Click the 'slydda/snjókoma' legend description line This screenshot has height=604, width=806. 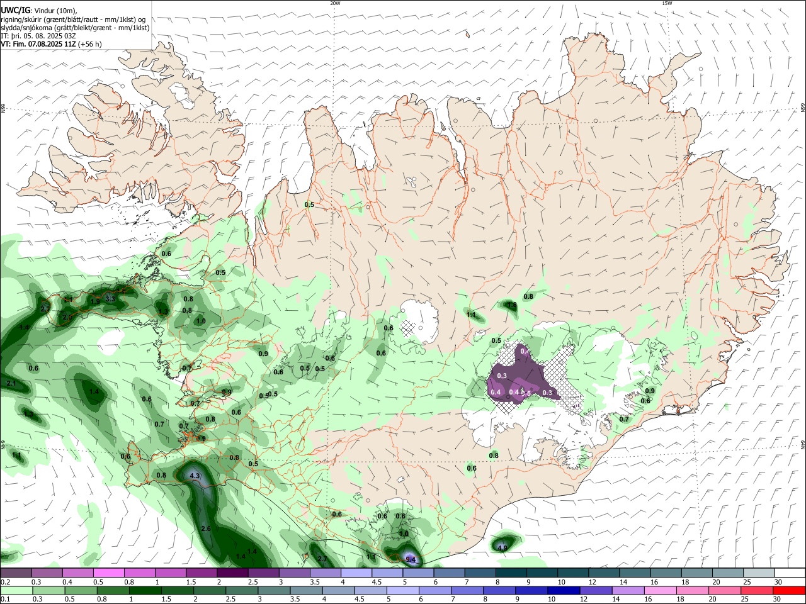click(75, 28)
